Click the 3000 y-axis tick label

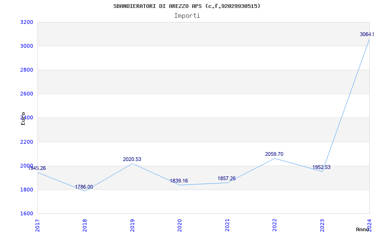pyautogui.click(x=27, y=46)
